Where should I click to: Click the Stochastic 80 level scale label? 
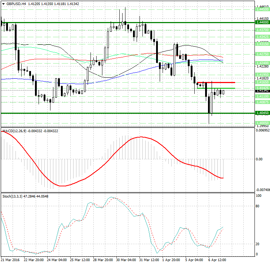[x=258, y=206]
